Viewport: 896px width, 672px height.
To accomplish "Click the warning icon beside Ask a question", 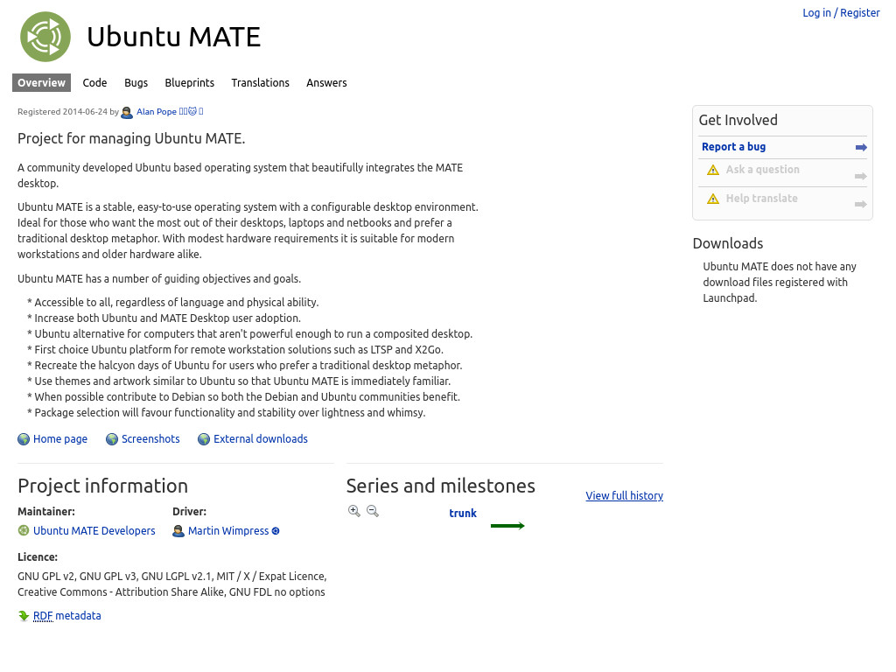I will pyautogui.click(x=713, y=170).
